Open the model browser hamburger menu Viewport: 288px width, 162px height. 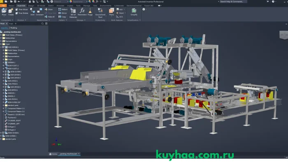click(x=46, y=24)
